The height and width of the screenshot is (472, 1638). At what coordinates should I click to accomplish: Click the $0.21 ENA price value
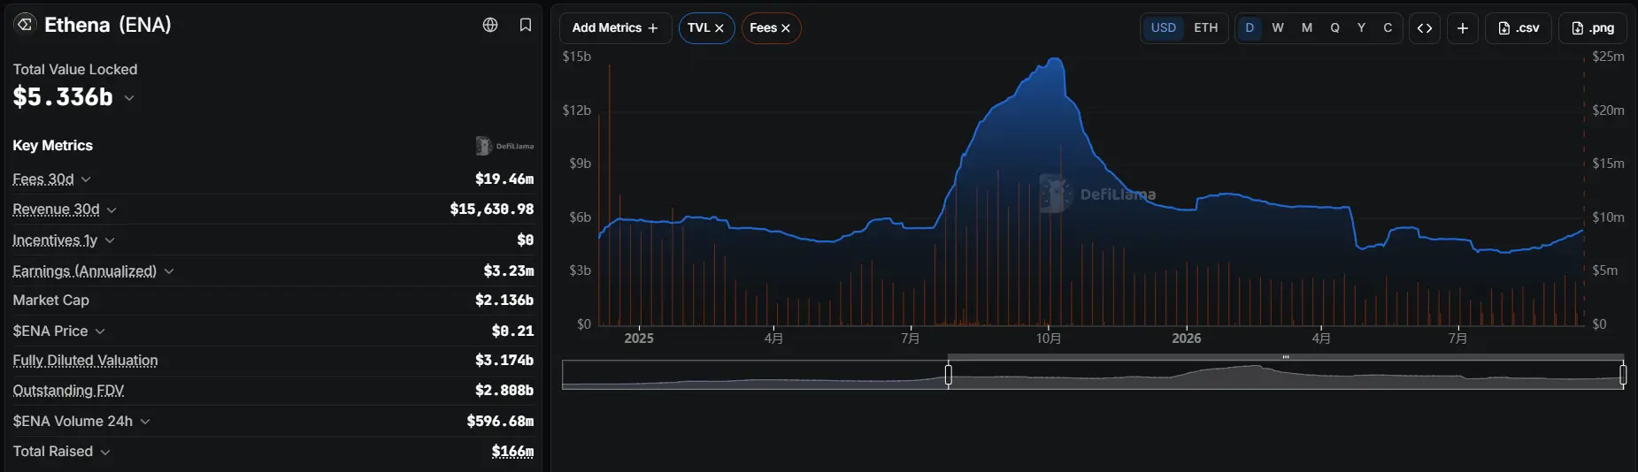tap(513, 331)
